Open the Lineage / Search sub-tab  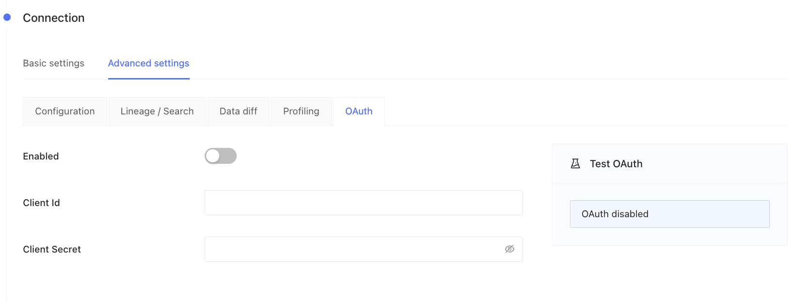(157, 111)
